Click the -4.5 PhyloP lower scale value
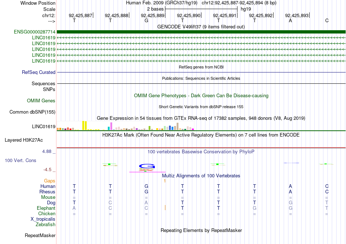 [x=47, y=170]
